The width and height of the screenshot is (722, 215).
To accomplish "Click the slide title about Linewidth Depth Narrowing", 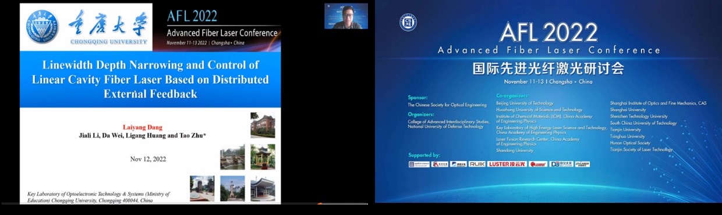I will pyautogui.click(x=150, y=79).
